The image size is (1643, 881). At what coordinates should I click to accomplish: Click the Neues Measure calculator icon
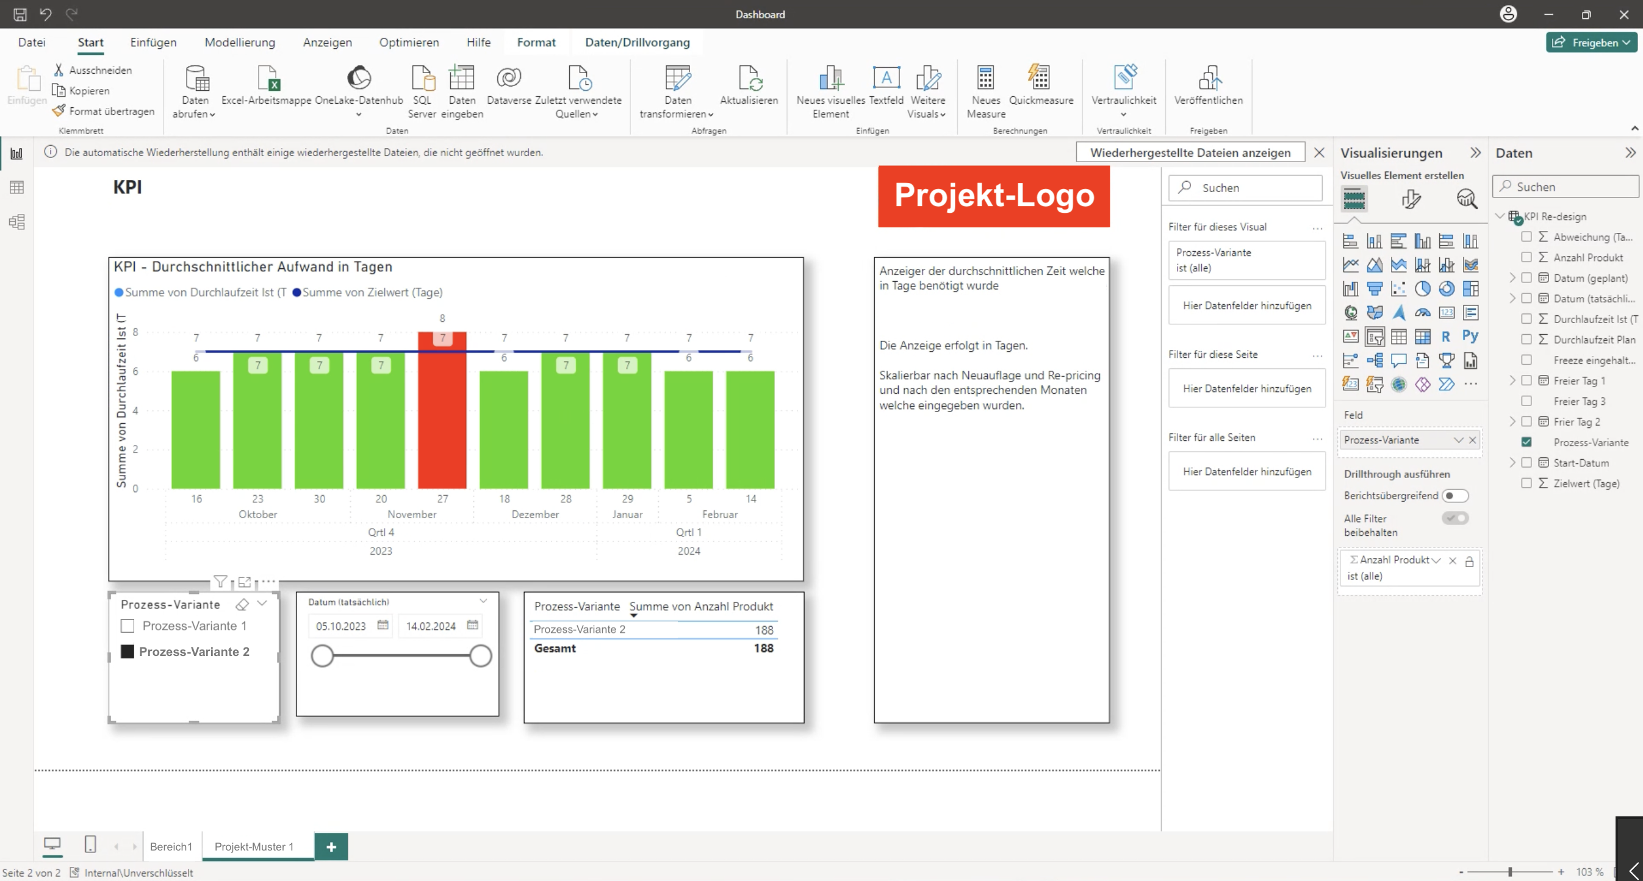985,79
